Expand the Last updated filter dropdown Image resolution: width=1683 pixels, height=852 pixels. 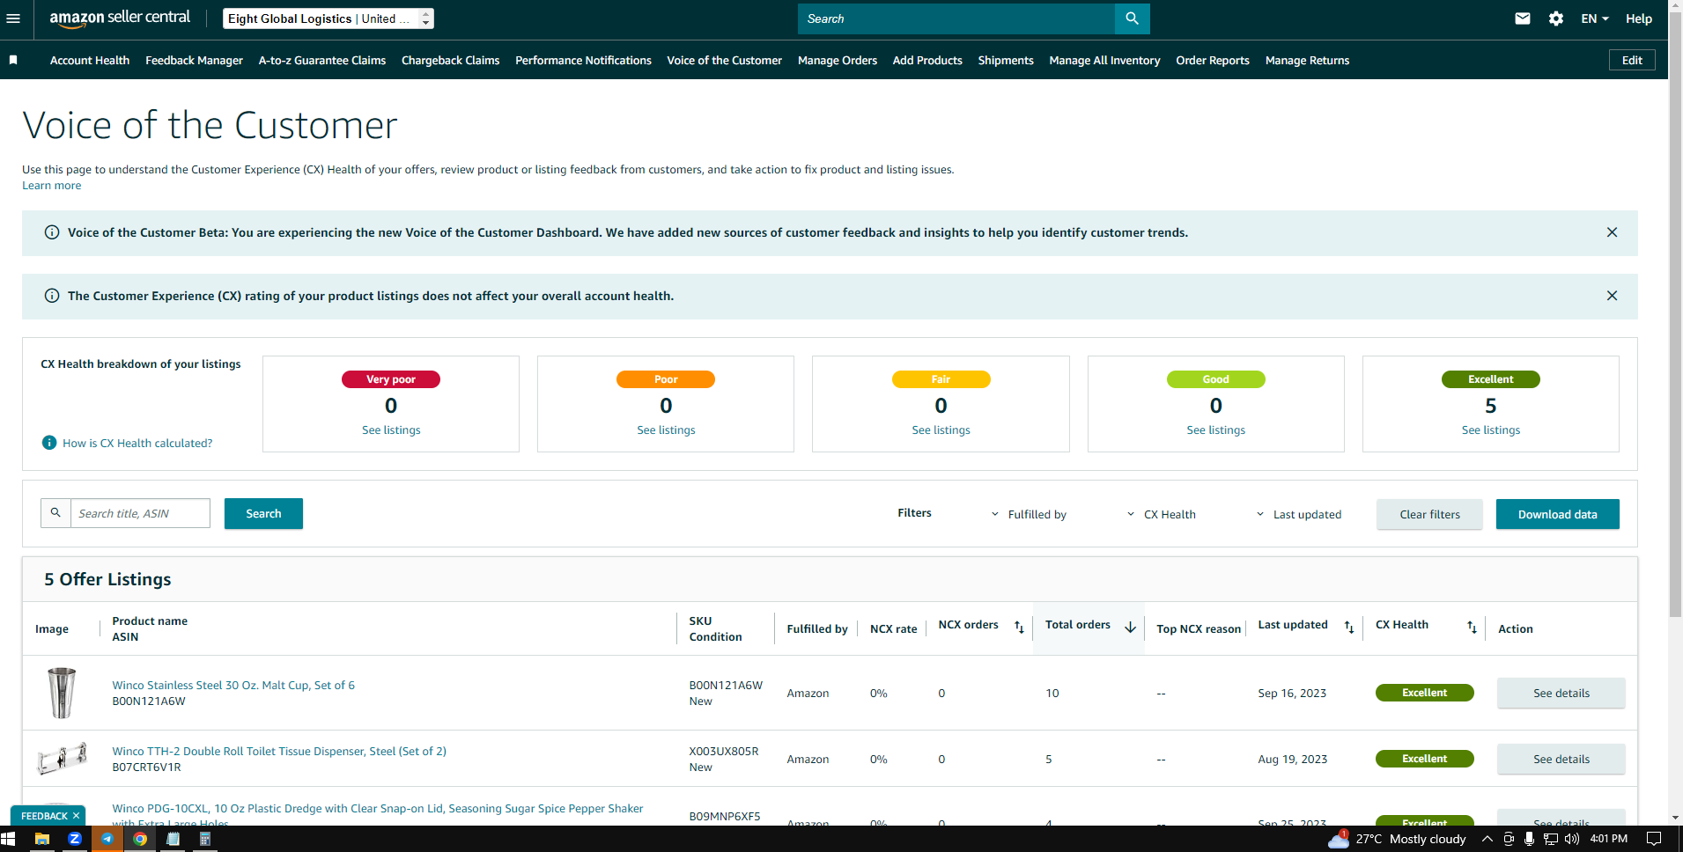click(x=1299, y=514)
